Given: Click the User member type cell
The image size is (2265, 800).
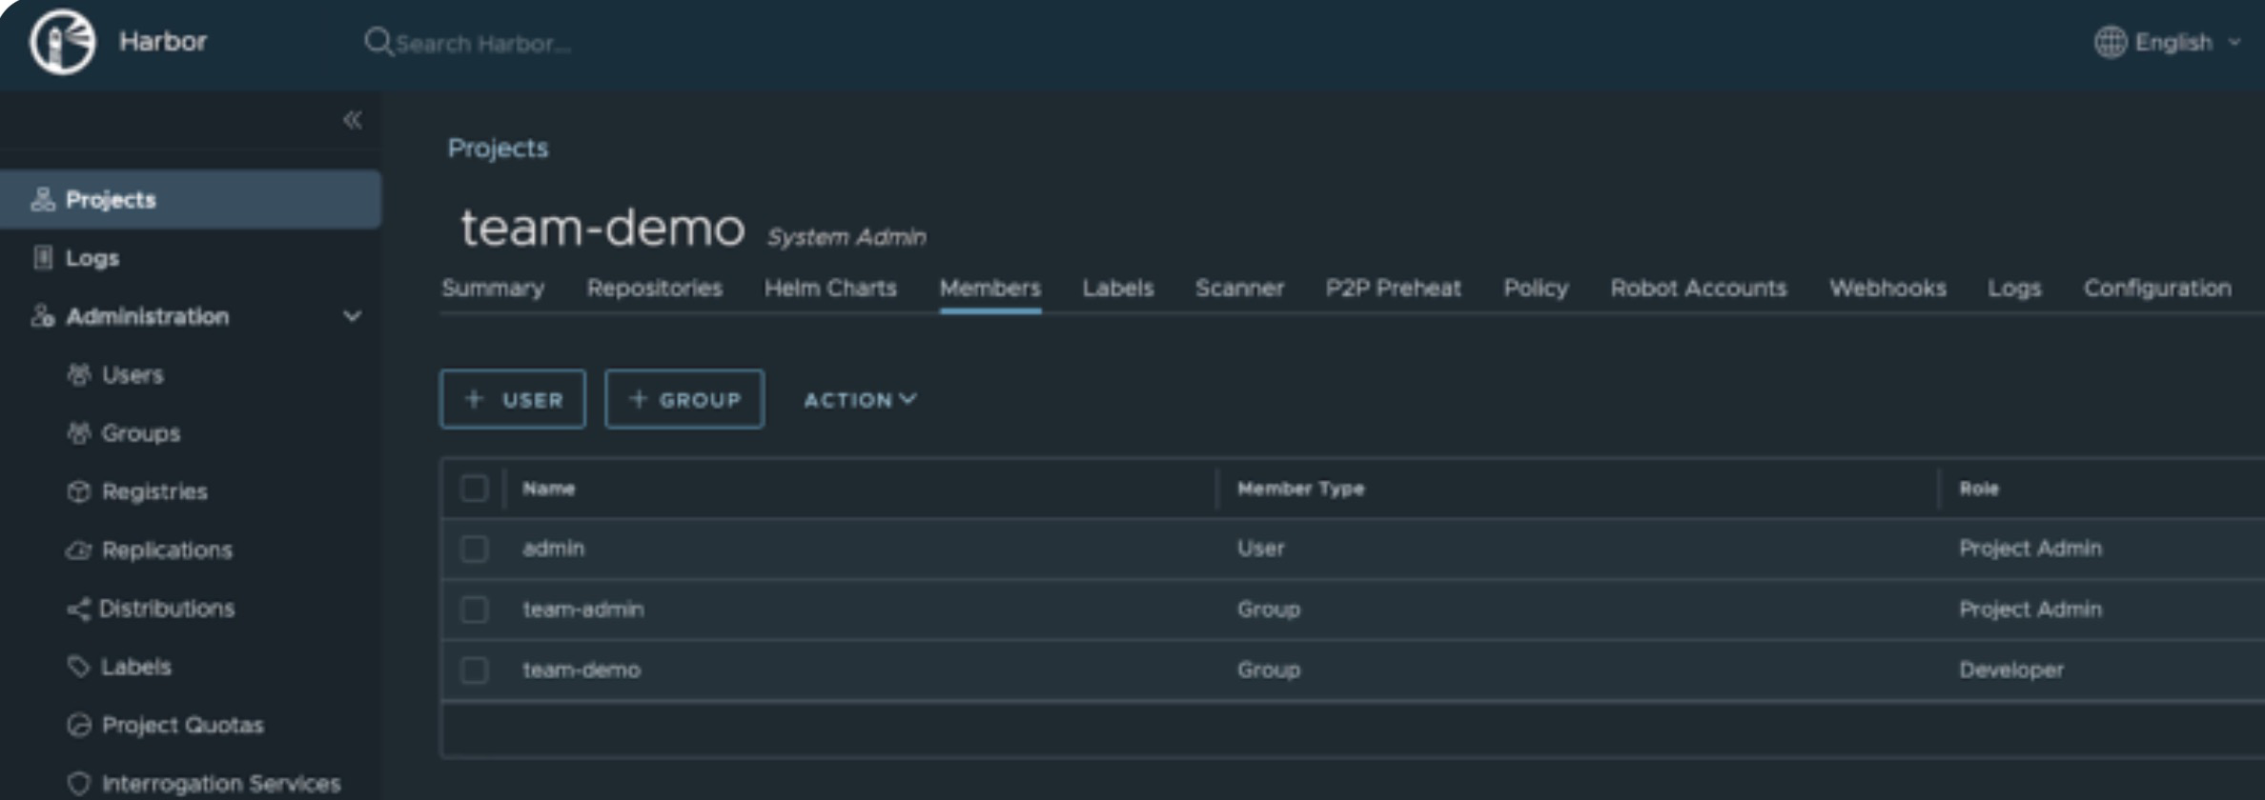Looking at the screenshot, I should [x=1260, y=549].
